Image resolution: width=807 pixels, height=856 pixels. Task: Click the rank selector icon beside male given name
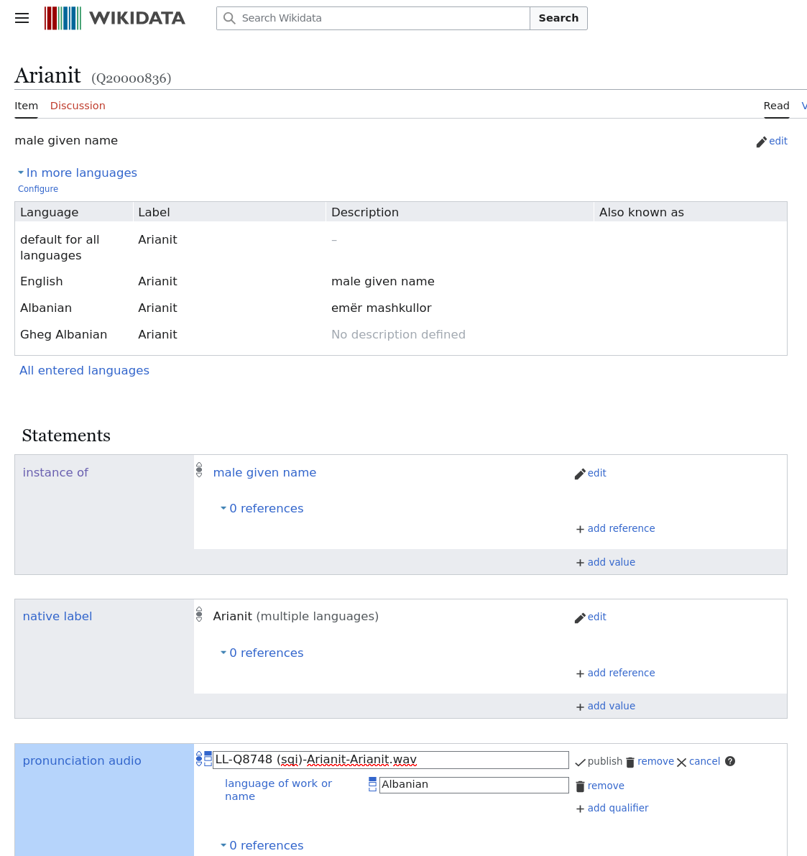tap(199, 469)
